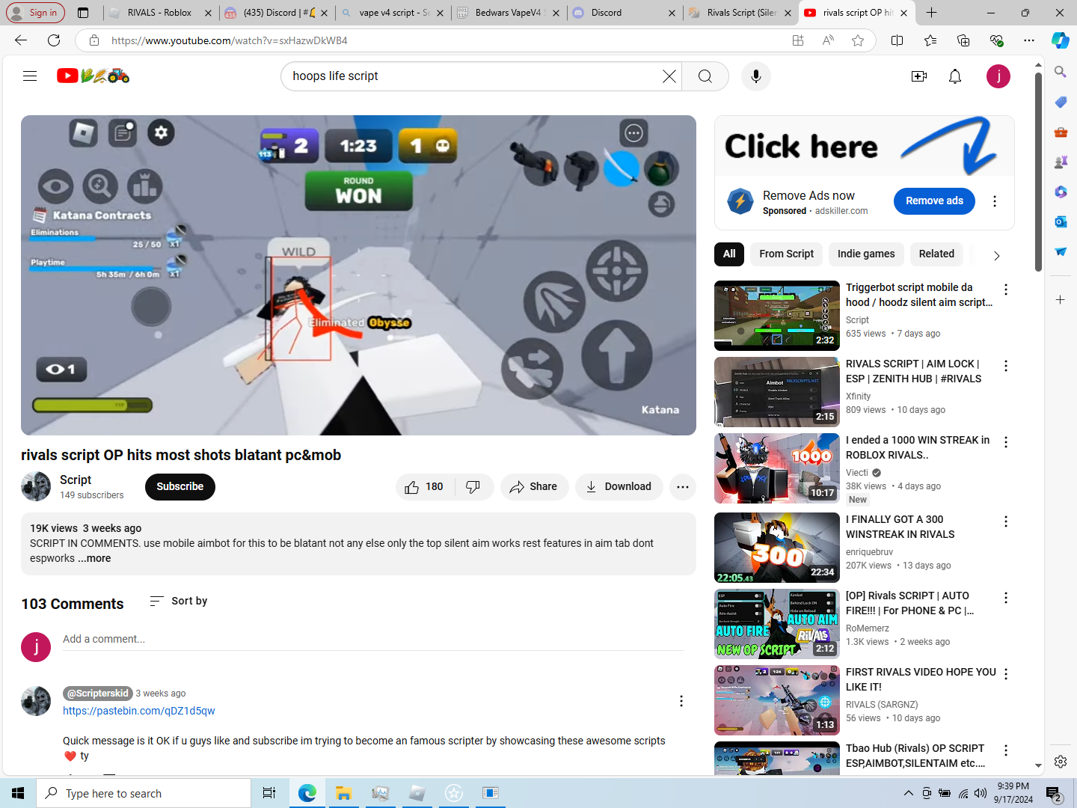Open Triggerbot script mobile thumbnail
Image resolution: width=1077 pixels, height=808 pixels.
[777, 316]
